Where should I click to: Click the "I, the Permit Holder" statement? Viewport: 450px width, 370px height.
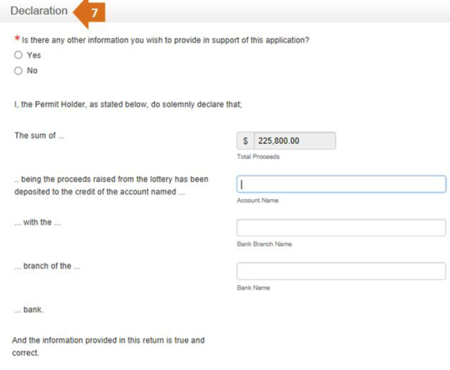(128, 104)
